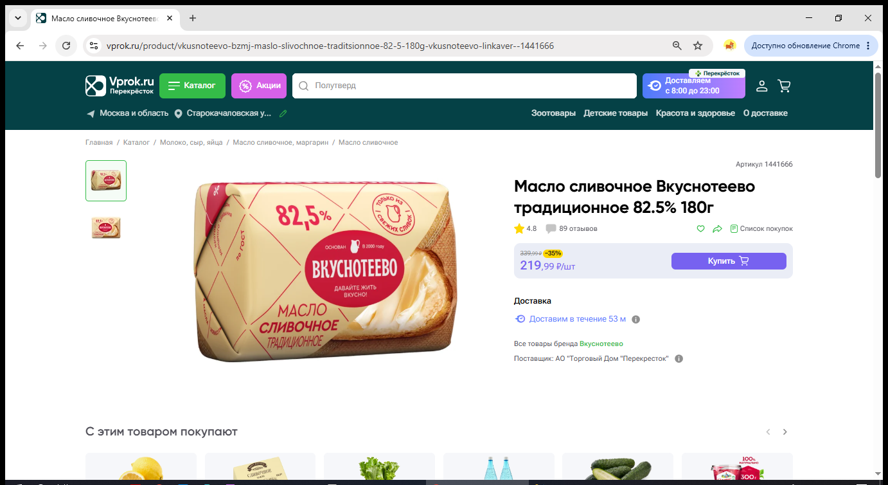Open the Chrome tab search chevron

click(x=17, y=18)
